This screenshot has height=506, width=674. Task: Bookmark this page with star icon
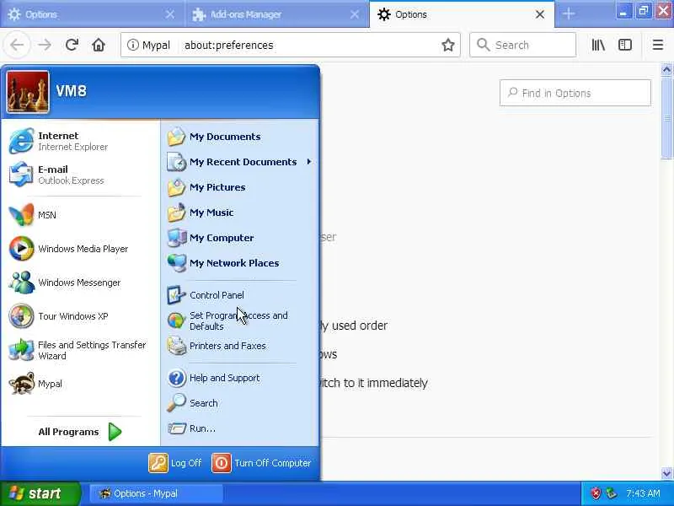[448, 45]
